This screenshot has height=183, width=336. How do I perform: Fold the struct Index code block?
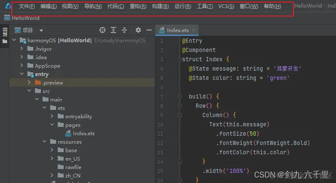pyautogui.click(x=180, y=59)
